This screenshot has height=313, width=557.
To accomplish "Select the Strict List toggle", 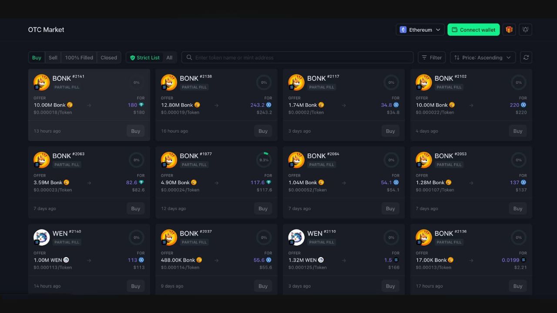I will pyautogui.click(x=145, y=57).
